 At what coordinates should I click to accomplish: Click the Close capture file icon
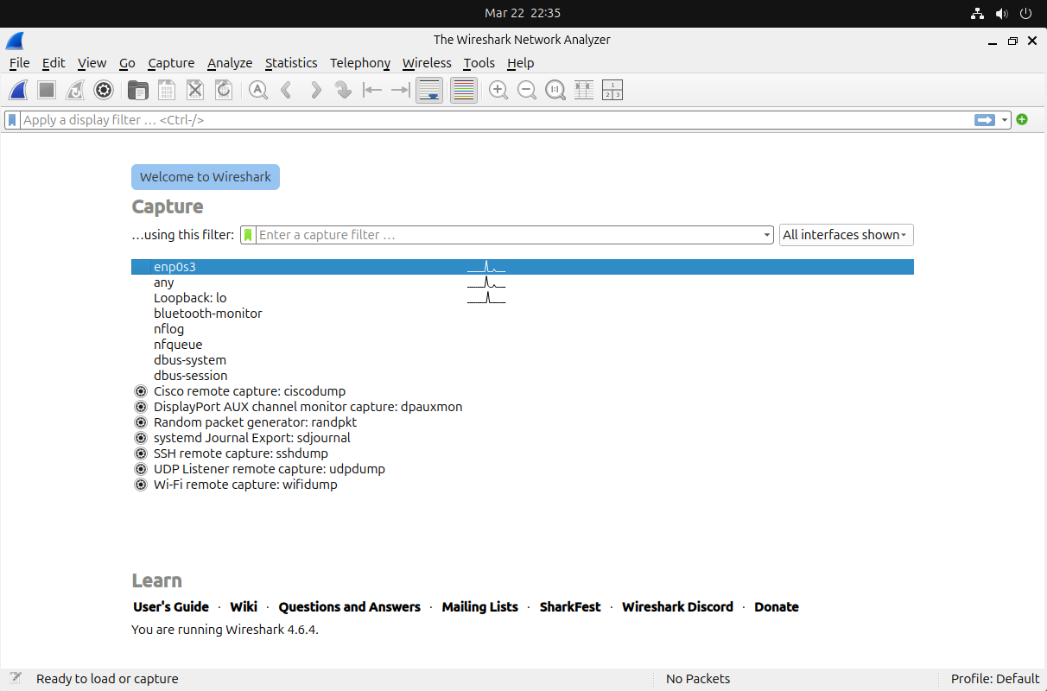pos(195,90)
